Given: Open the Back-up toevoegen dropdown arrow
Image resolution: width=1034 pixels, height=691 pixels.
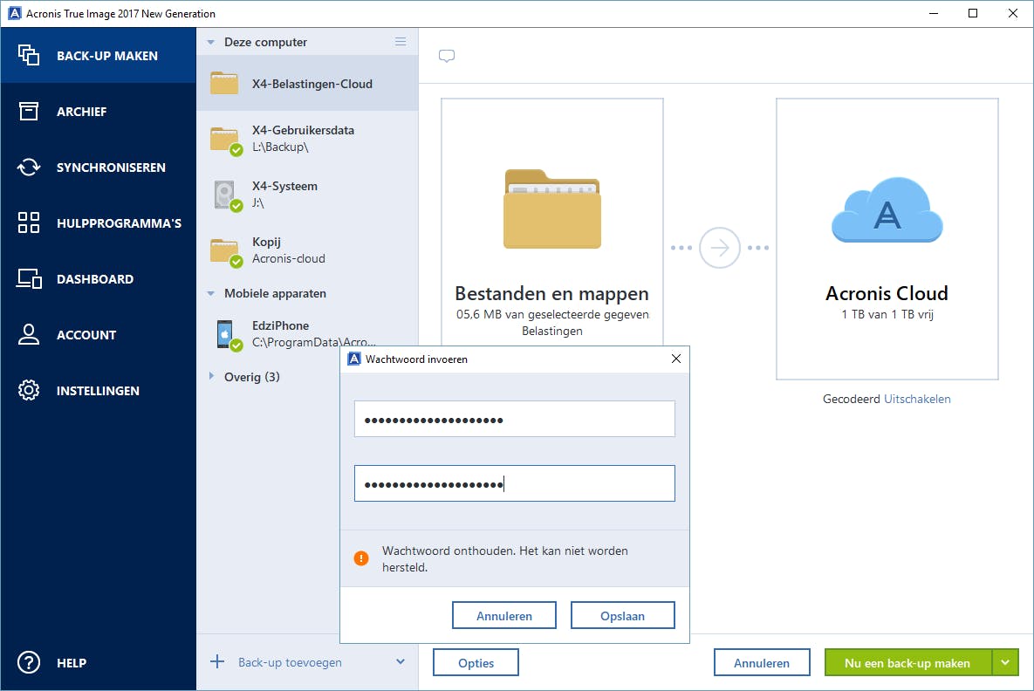Looking at the screenshot, I should pyautogui.click(x=401, y=661).
